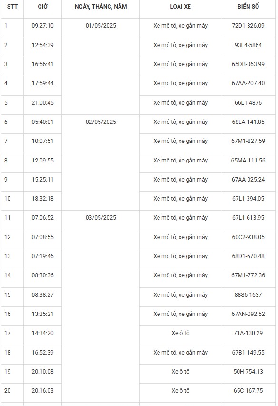Select plate number 88S6-1637
Viewport: 278px width, 406px height.
248,295
